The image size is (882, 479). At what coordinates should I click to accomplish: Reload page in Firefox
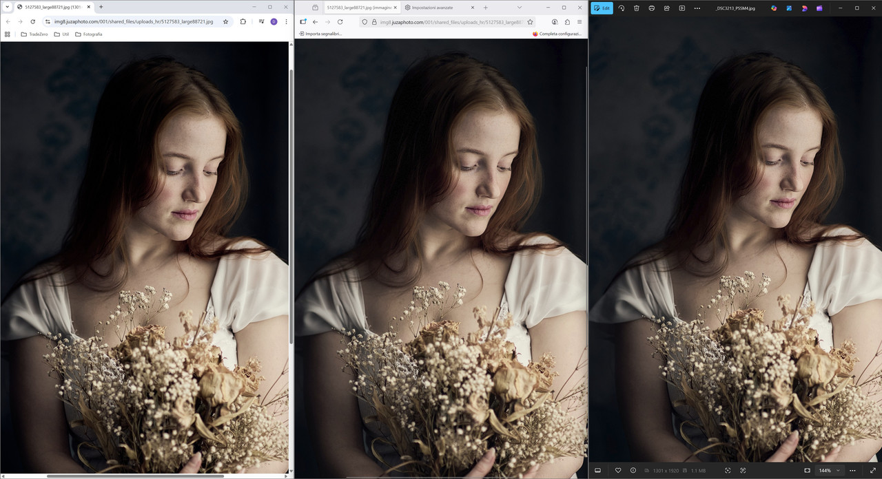(x=340, y=21)
